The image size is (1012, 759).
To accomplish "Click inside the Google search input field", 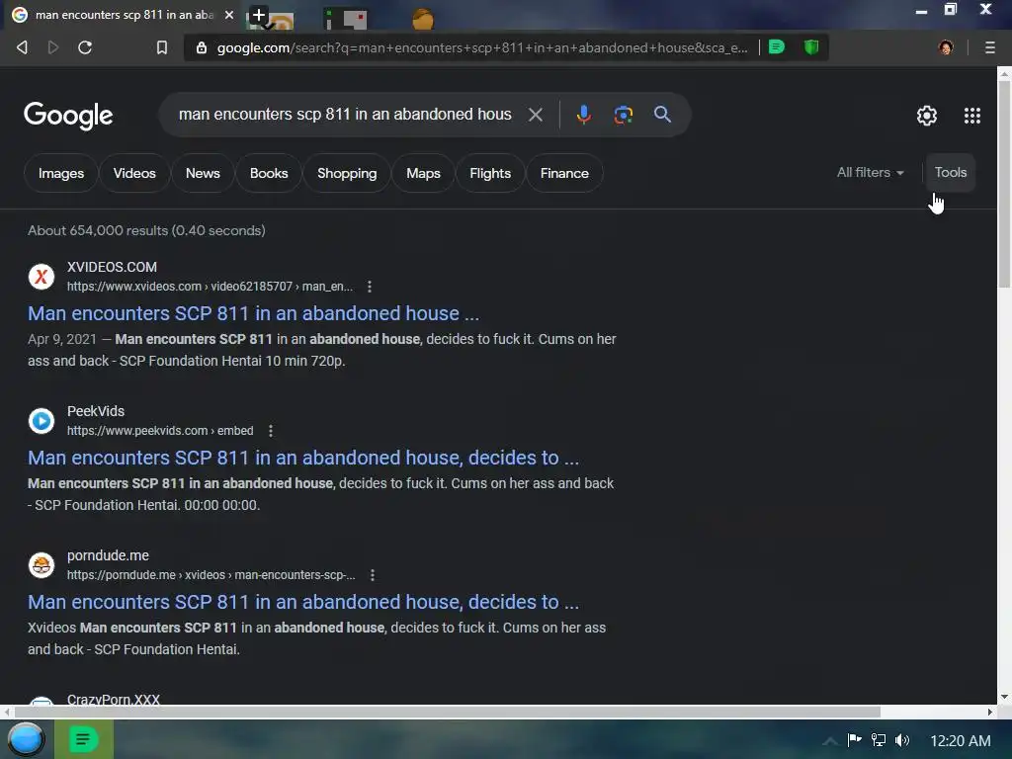I will point(345,115).
